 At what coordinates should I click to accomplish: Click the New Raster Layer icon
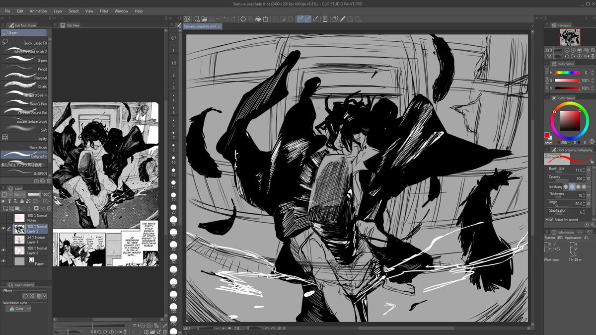[5, 208]
